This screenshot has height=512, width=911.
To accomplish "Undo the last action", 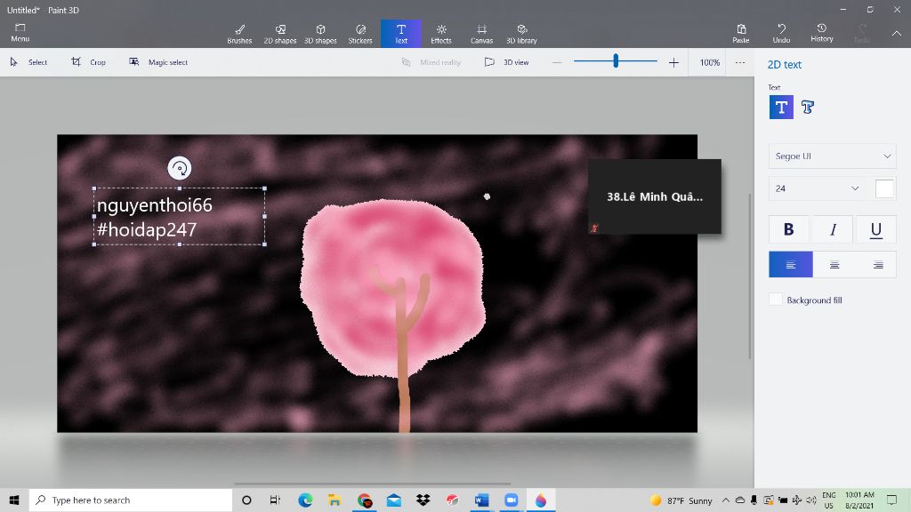I will (x=781, y=33).
